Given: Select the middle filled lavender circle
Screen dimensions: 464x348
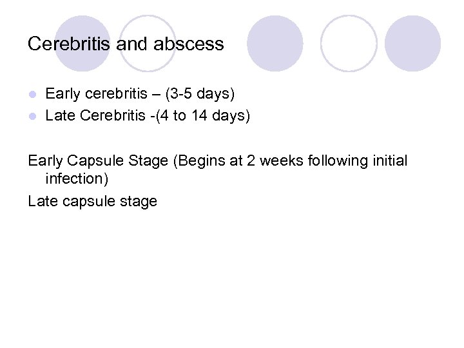Looking at the screenshot, I should [x=275, y=44].
